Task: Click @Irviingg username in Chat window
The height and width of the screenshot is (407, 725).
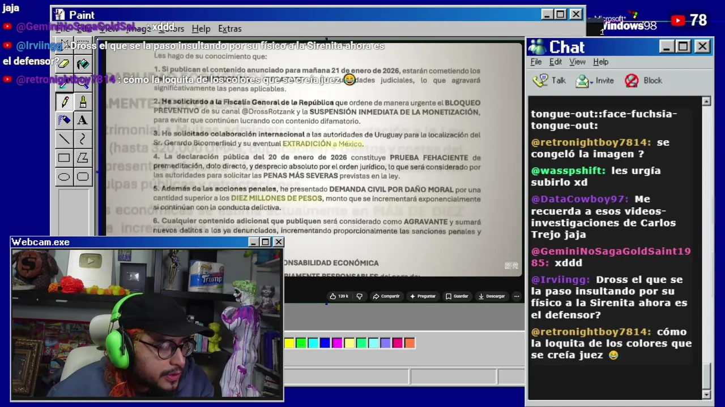Action: click(561, 280)
